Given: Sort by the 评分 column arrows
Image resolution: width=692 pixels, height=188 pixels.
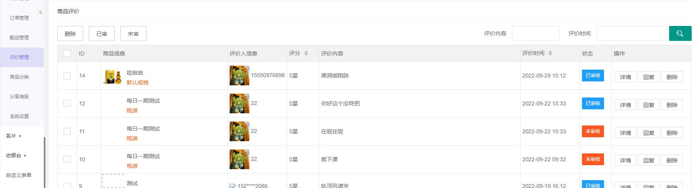Looking at the screenshot, I should [306, 53].
